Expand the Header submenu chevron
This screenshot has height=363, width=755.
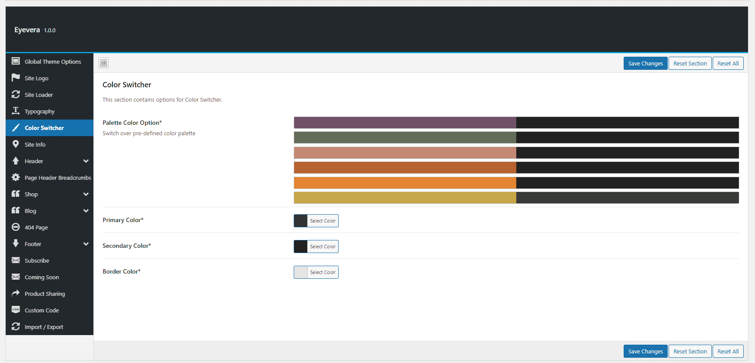[x=86, y=161]
